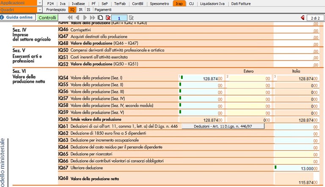Open the IR quadro tab
The image size is (325, 187).
click(x=81, y=10)
